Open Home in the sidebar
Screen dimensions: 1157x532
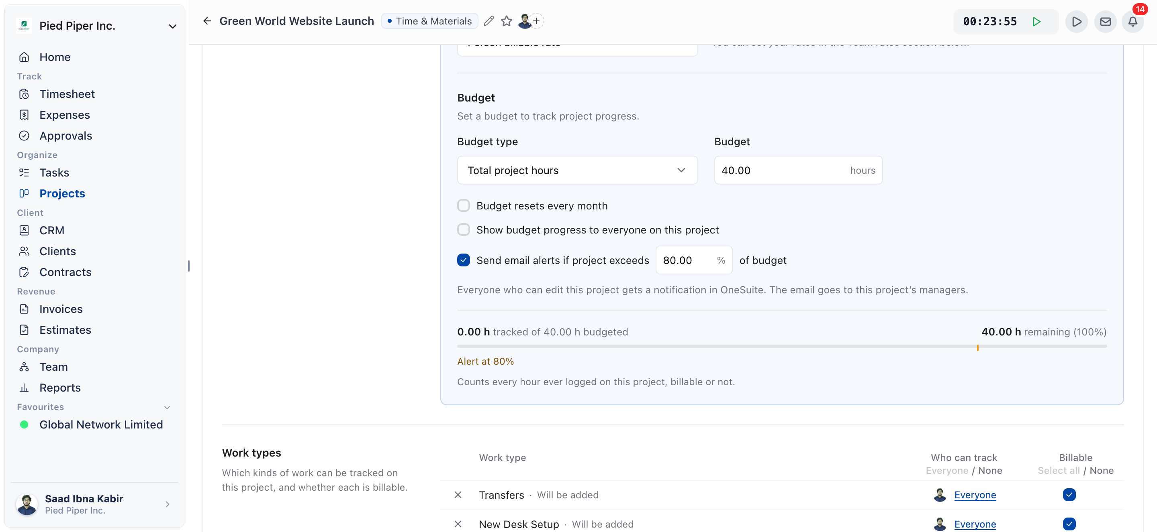coord(55,57)
